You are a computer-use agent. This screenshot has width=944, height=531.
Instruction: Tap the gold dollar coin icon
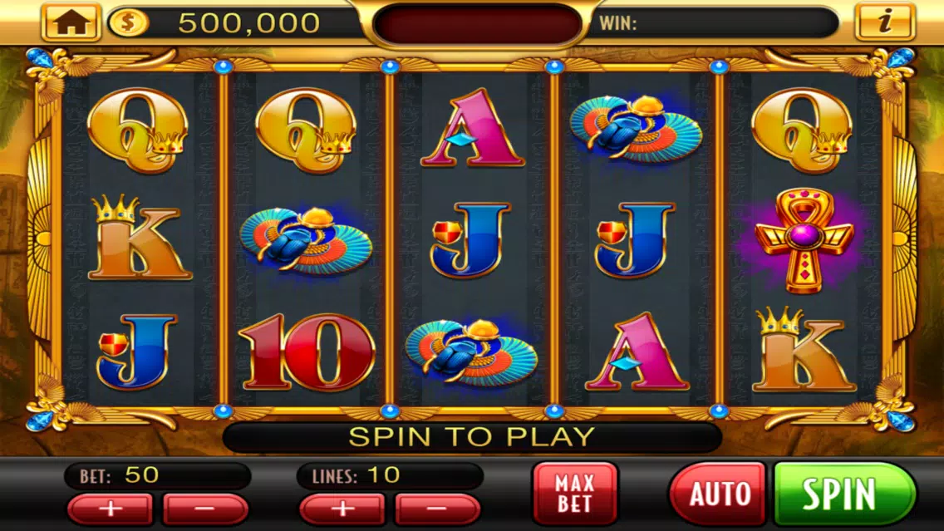tap(128, 23)
